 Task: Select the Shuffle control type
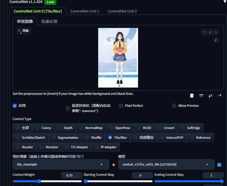tap(93, 138)
